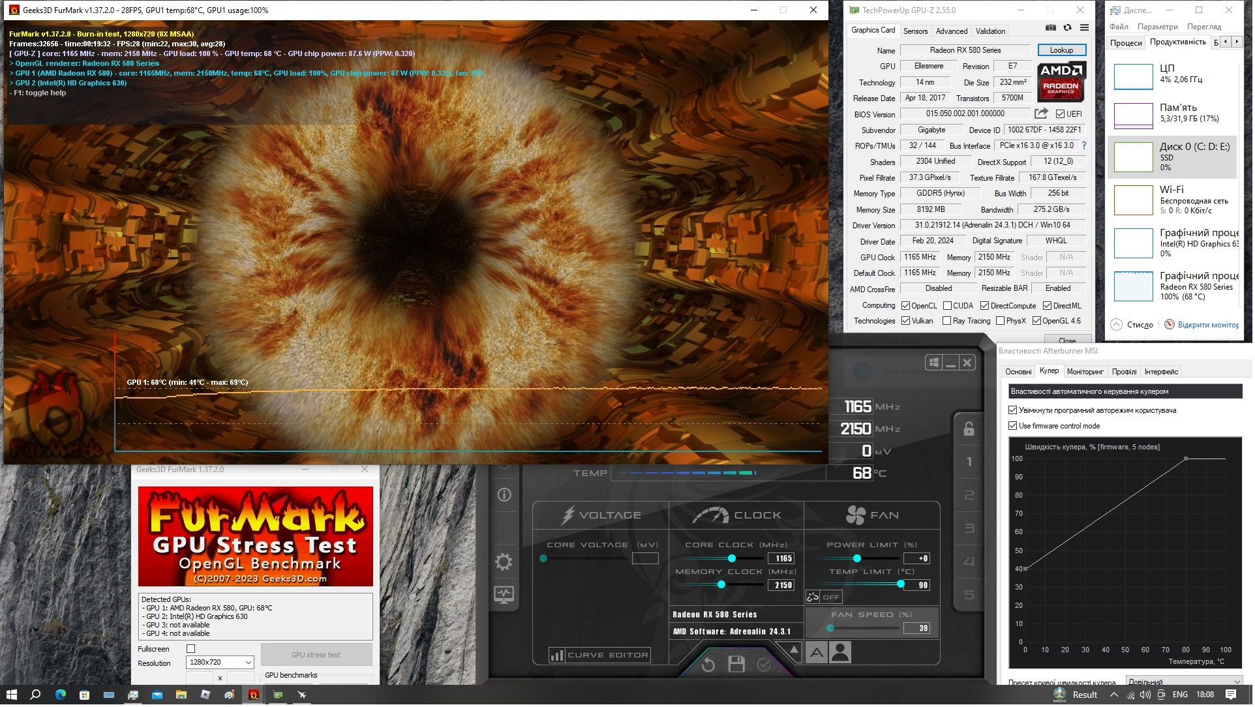The width and height of the screenshot is (1255, 707).
Task: Click the Afterburner Windows startup icon
Action: [935, 363]
